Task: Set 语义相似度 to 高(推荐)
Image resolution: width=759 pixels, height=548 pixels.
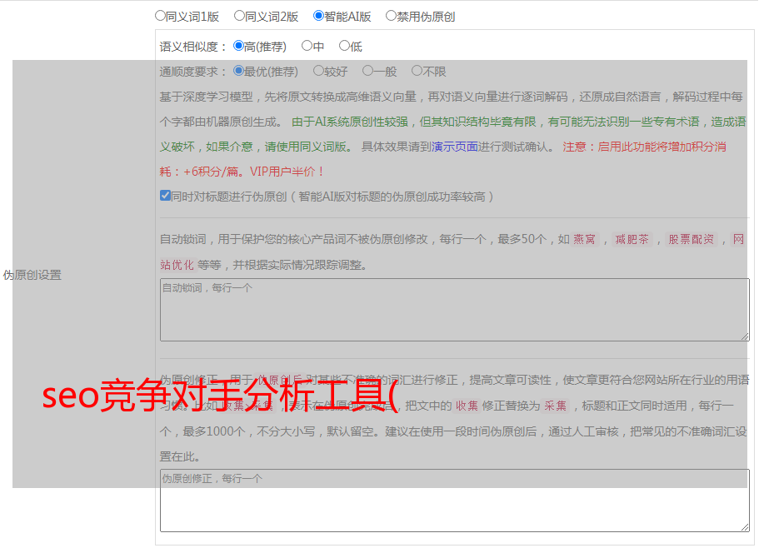Action: [x=239, y=47]
